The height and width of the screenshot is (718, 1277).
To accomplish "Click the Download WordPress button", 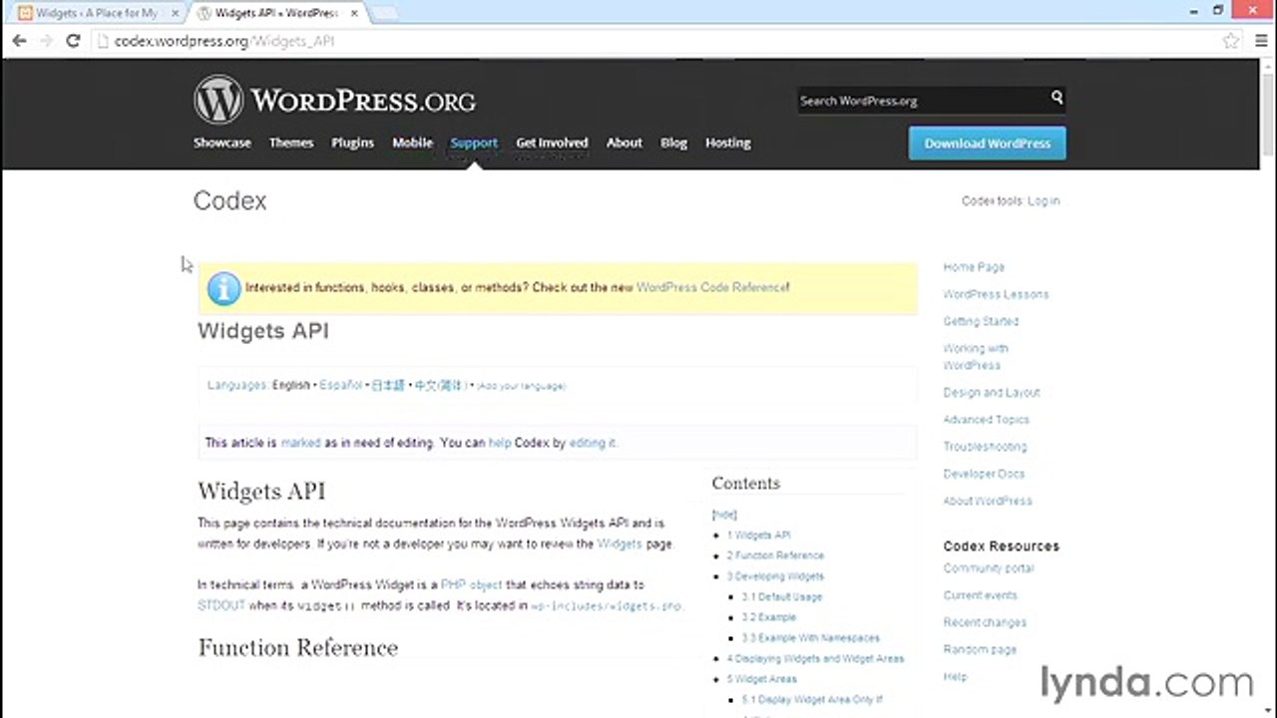I will tap(987, 143).
